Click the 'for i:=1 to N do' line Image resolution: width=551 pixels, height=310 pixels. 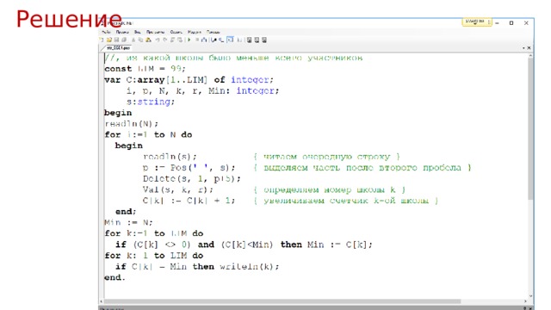[x=148, y=134]
